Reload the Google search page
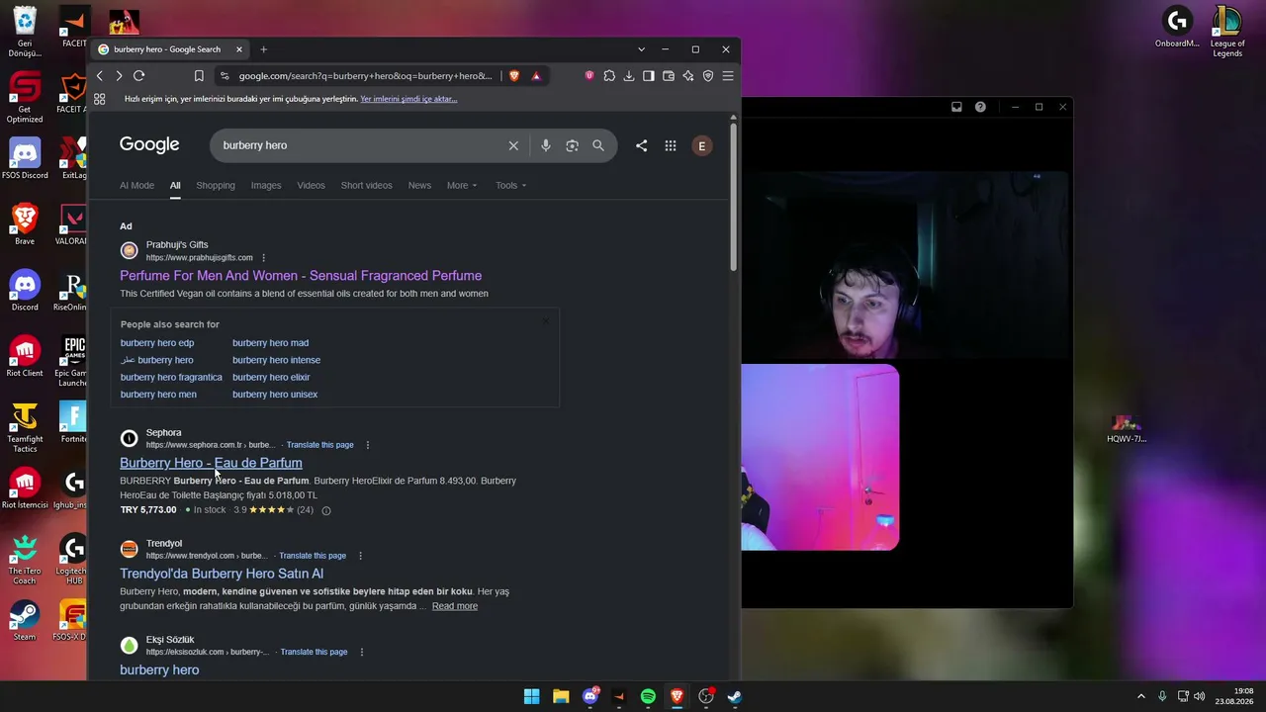The width and height of the screenshot is (1266, 712). click(x=138, y=76)
